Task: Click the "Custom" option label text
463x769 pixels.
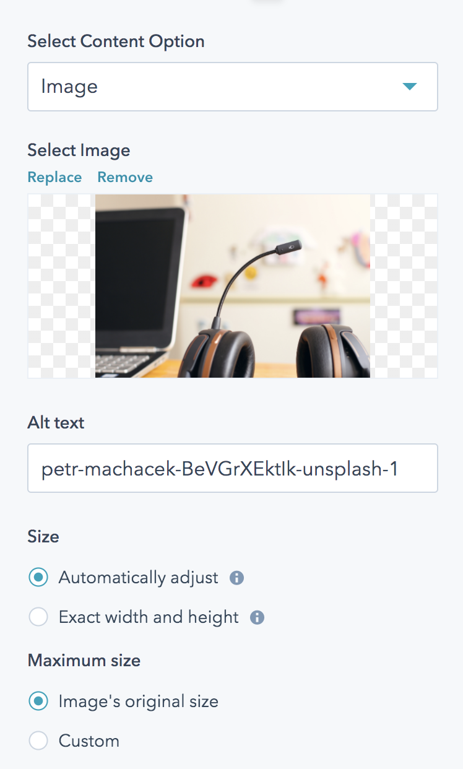Action: (89, 741)
